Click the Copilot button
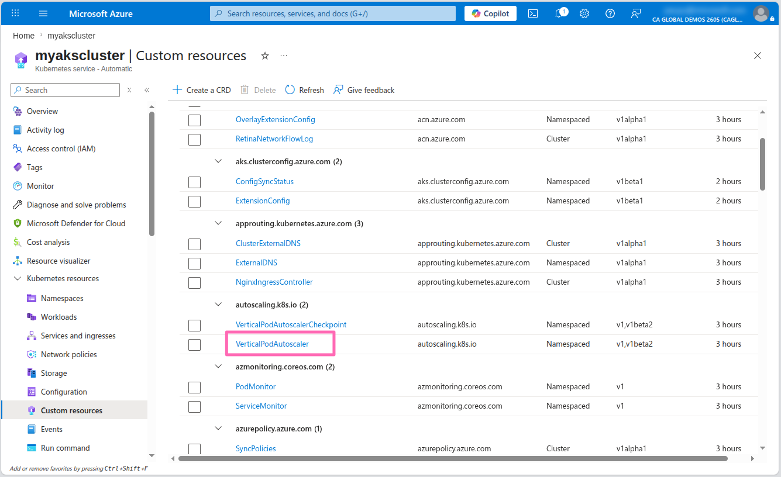The height and width of the screenshot is (477, 781). point(490,13)
